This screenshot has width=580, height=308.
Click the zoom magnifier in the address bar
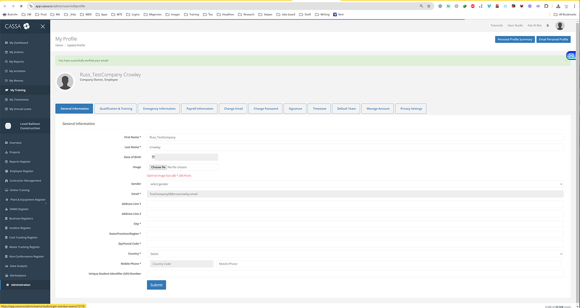421,6
